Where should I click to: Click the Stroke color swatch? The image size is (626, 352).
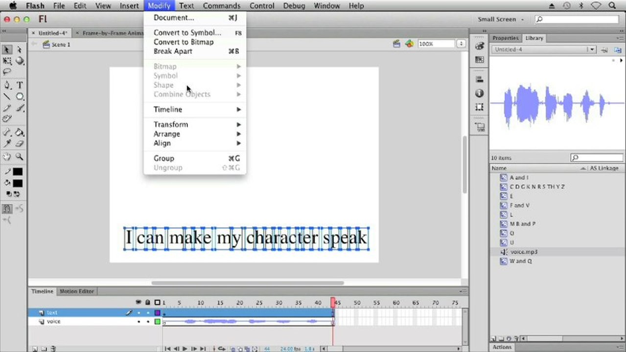(18, 172)
